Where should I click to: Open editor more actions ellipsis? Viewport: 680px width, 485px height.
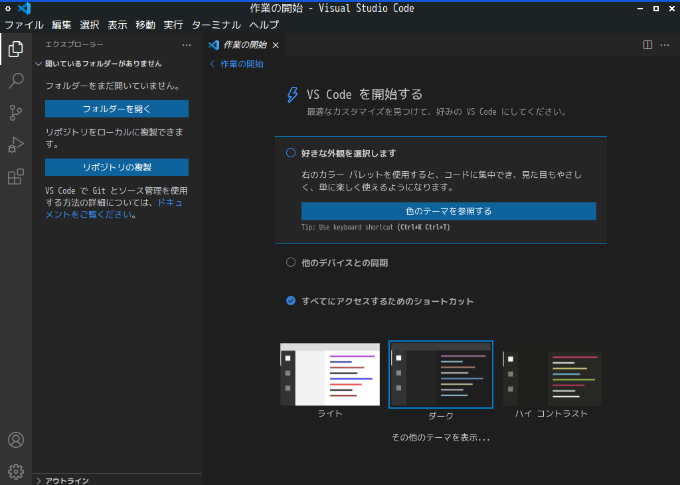pos(665,45)
